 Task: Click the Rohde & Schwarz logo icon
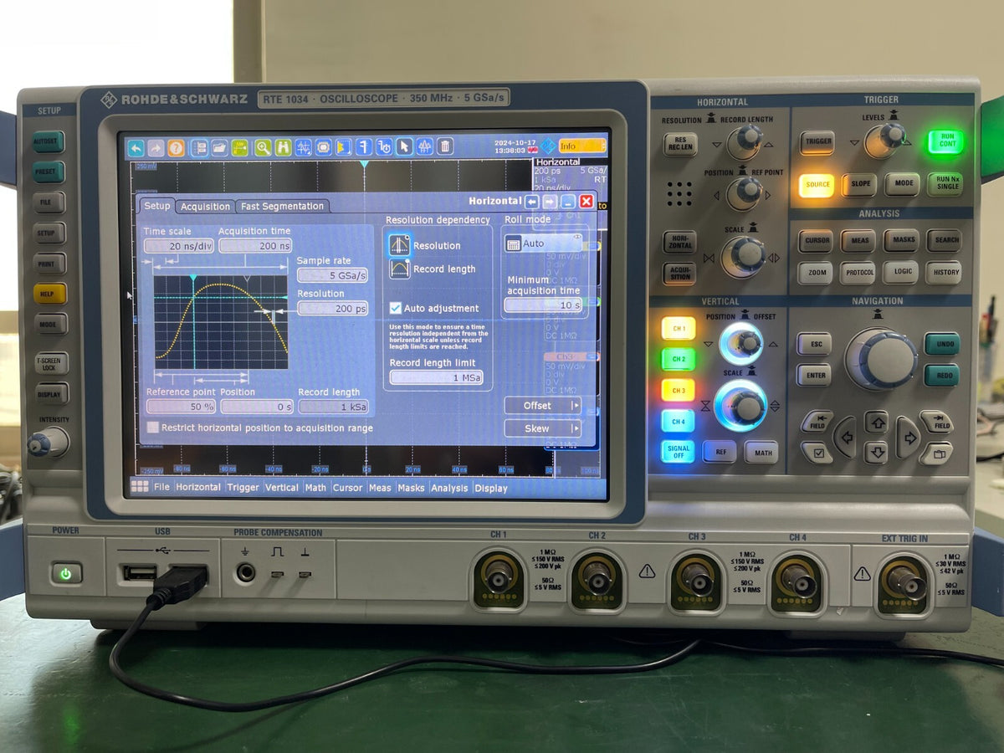click(547, 146)
